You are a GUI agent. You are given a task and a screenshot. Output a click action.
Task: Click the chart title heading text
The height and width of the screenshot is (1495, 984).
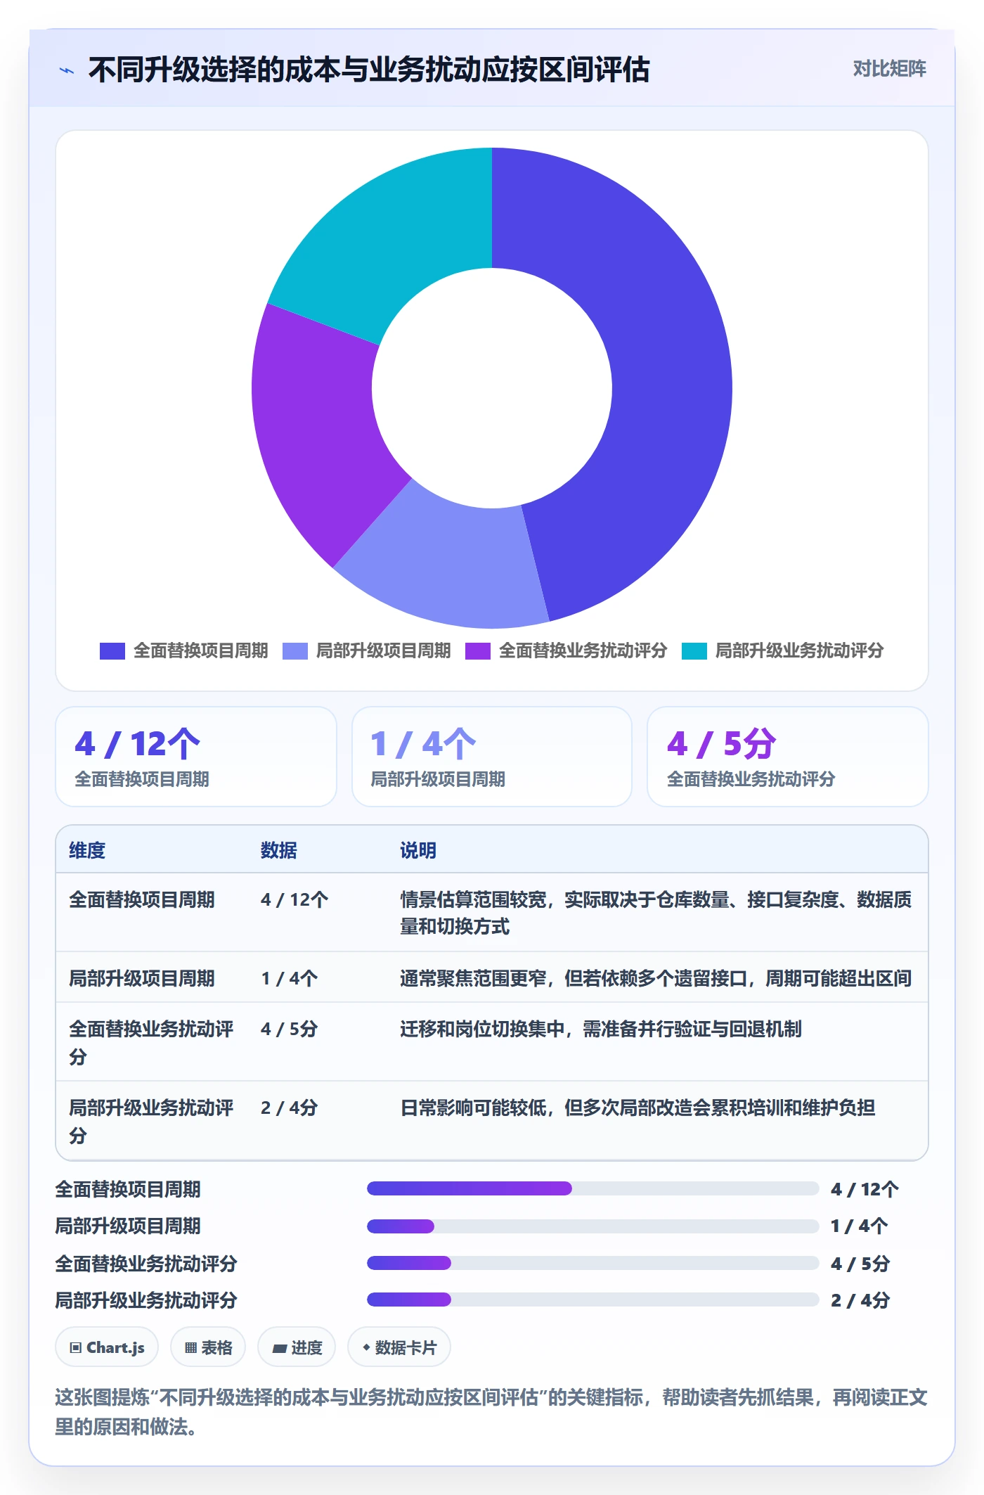(369, 70)
